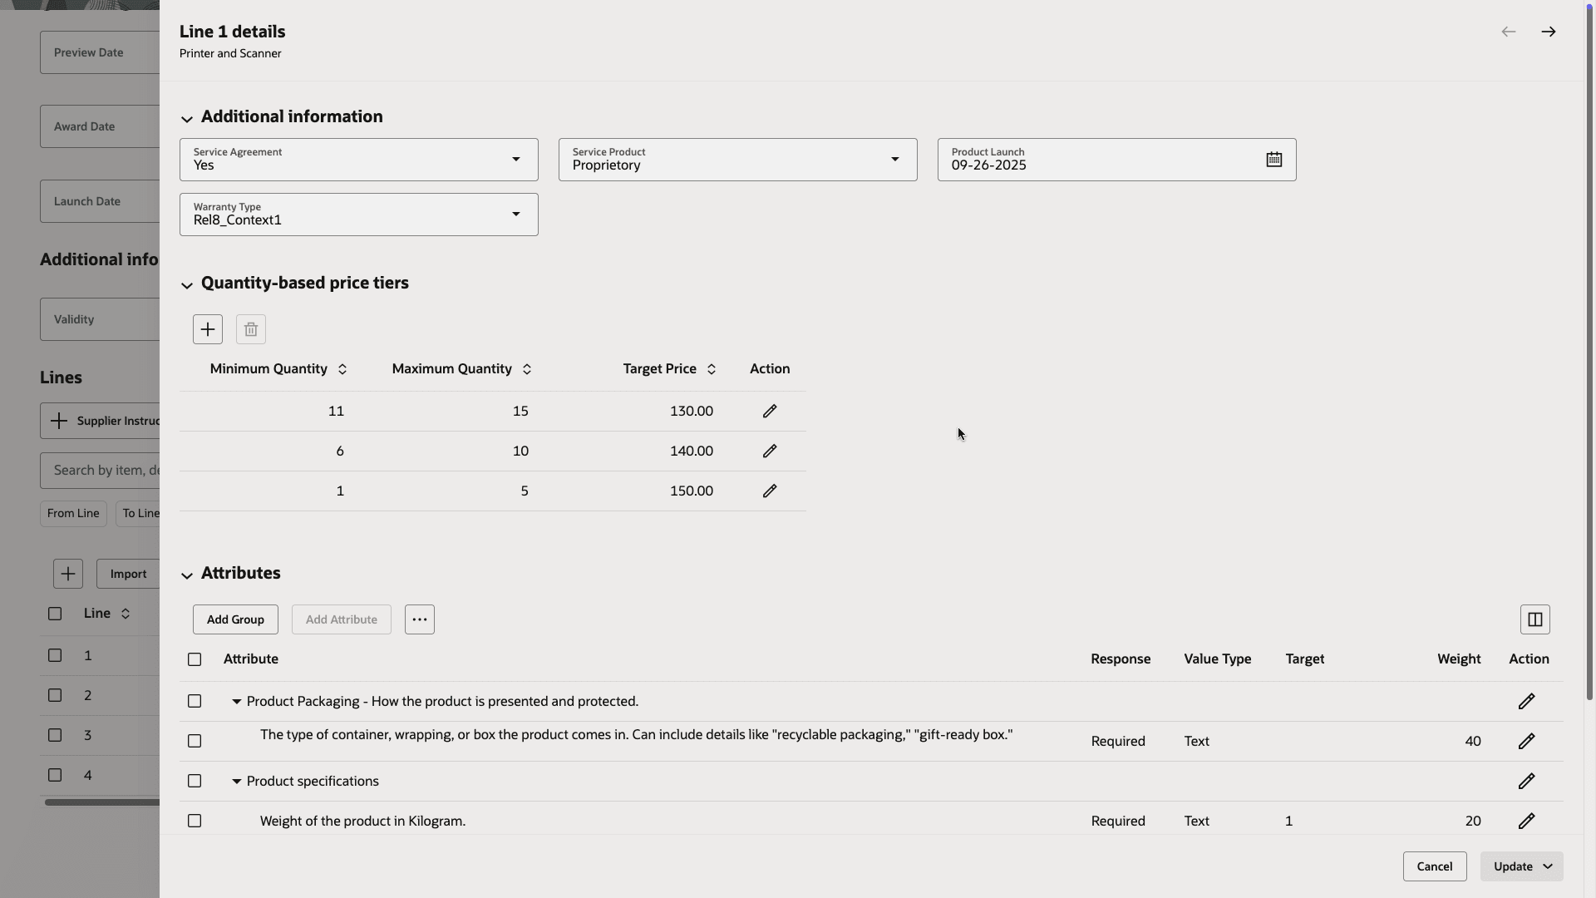
Task: Edit the 140.00 target price tier
Action: pyautogui.click(x=770, y=451)
